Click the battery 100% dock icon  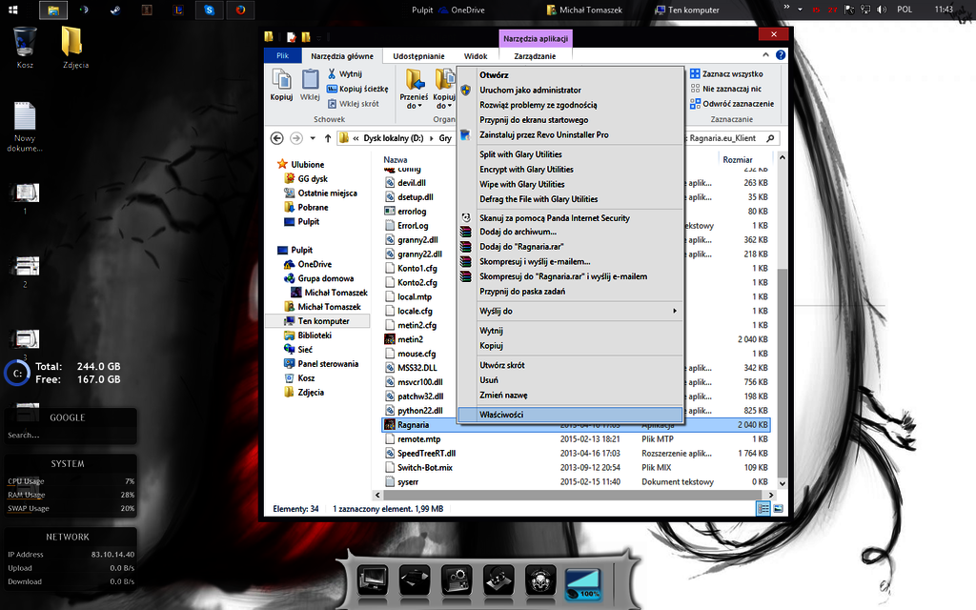[x=583, y=583]
